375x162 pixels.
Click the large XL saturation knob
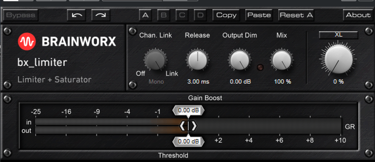(338, 59)
